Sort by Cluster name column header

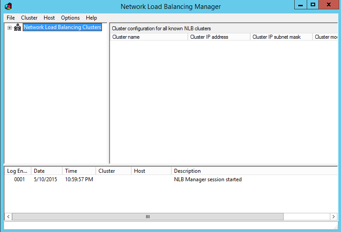[148, 37]
